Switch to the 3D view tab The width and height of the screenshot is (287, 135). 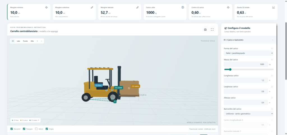(x=13, y=41)
